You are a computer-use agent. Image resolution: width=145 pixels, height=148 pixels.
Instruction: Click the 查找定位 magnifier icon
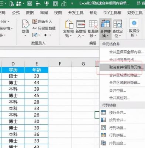[118, 24]
